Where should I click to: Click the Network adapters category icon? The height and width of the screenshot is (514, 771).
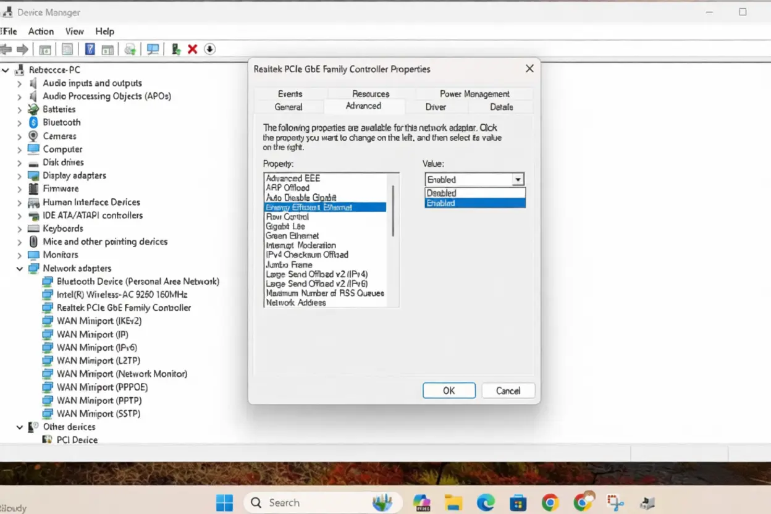pos(33,268)
